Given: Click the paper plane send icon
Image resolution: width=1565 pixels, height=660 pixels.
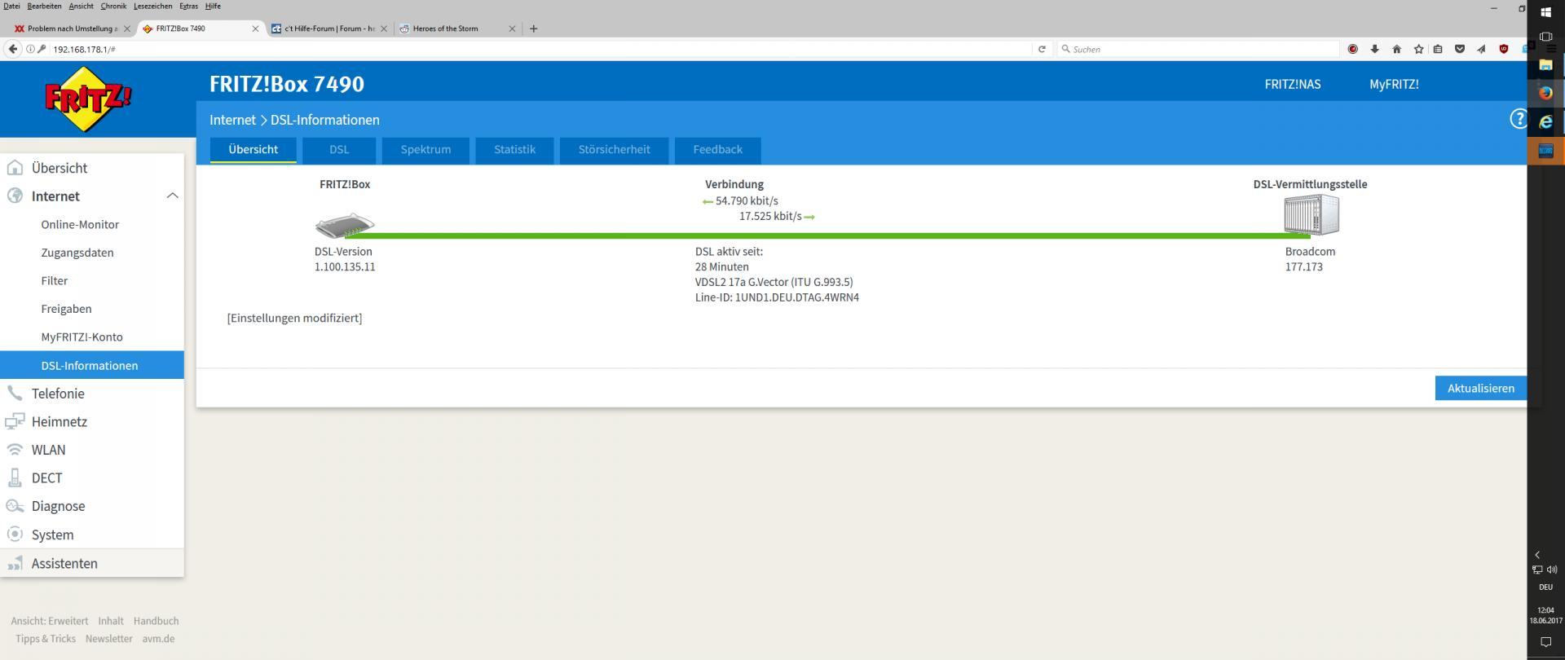Looking at the screenshot, I should pyautogui.click(x=1481, y=49).
